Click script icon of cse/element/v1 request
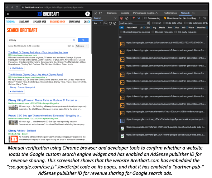The height and width of the screenshot is (178, 212). click(x=122, y=113)
